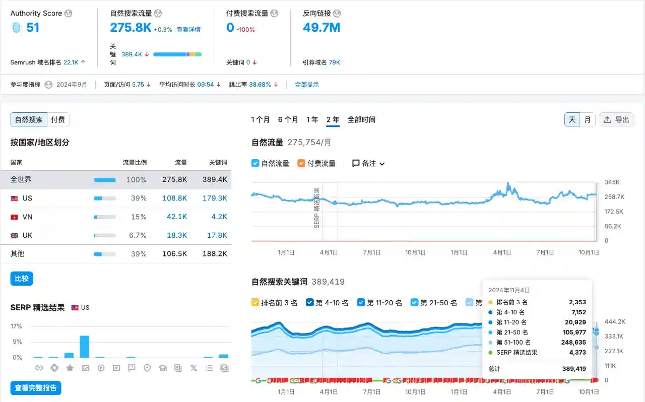645x402 pixels.
Task: Select the 6 个月 time range
Action: click(288, 119)
